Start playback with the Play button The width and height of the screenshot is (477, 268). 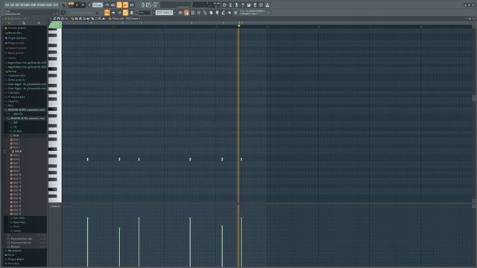[x=78, y=5]
